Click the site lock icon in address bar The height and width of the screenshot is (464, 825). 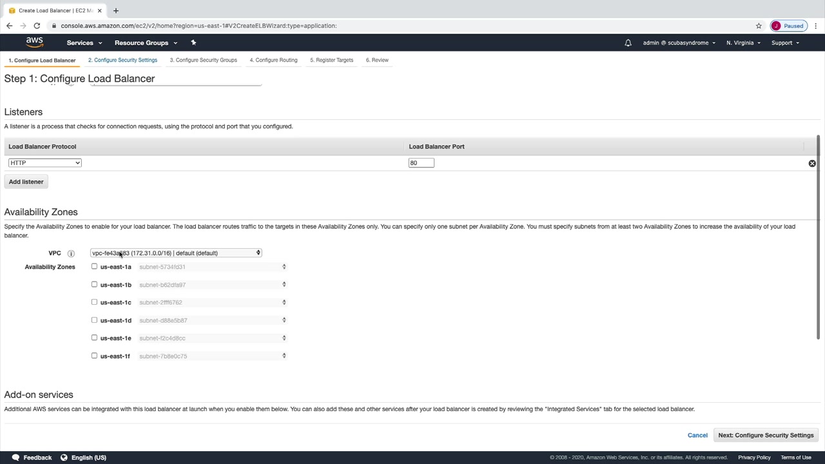[55, 26]
